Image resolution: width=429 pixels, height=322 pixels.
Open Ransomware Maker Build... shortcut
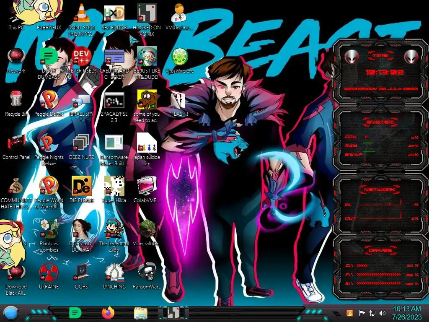114,150
